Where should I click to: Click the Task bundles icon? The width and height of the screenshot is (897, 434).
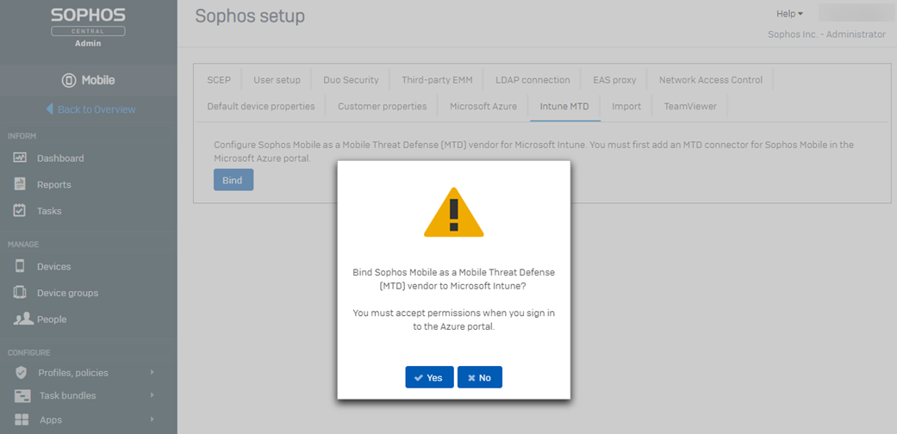click(x=22, y=396)
